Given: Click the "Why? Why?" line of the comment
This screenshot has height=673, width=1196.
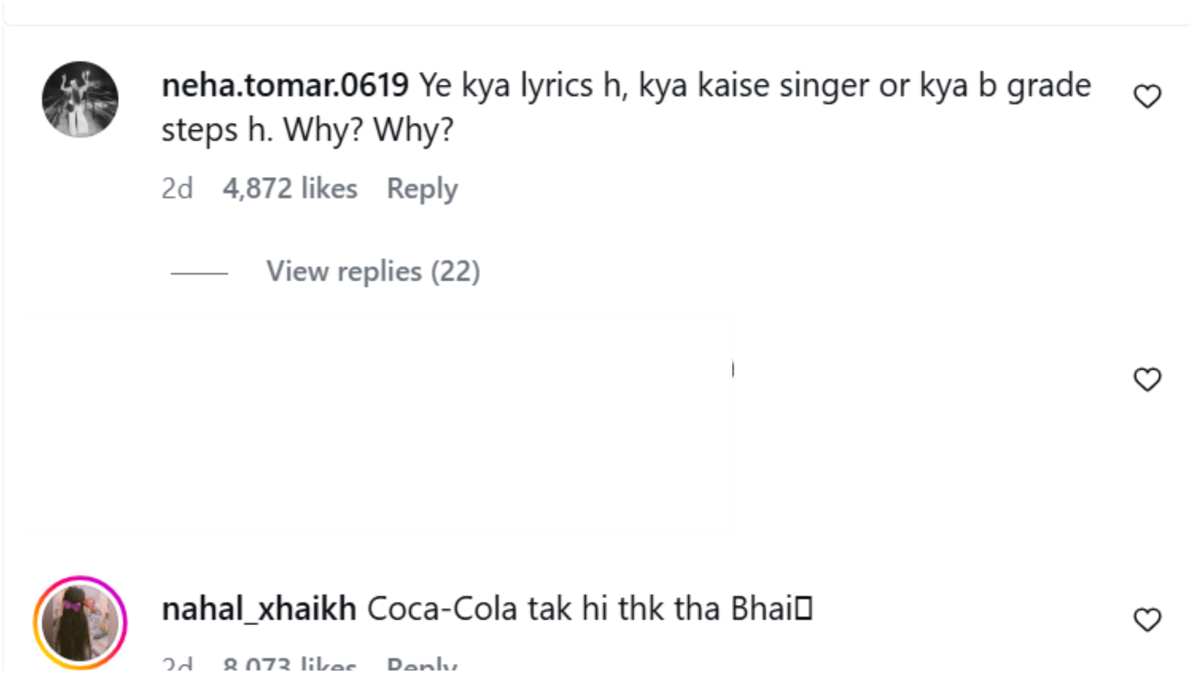Looking at the screenshot, I should click(x=368, y=130).
